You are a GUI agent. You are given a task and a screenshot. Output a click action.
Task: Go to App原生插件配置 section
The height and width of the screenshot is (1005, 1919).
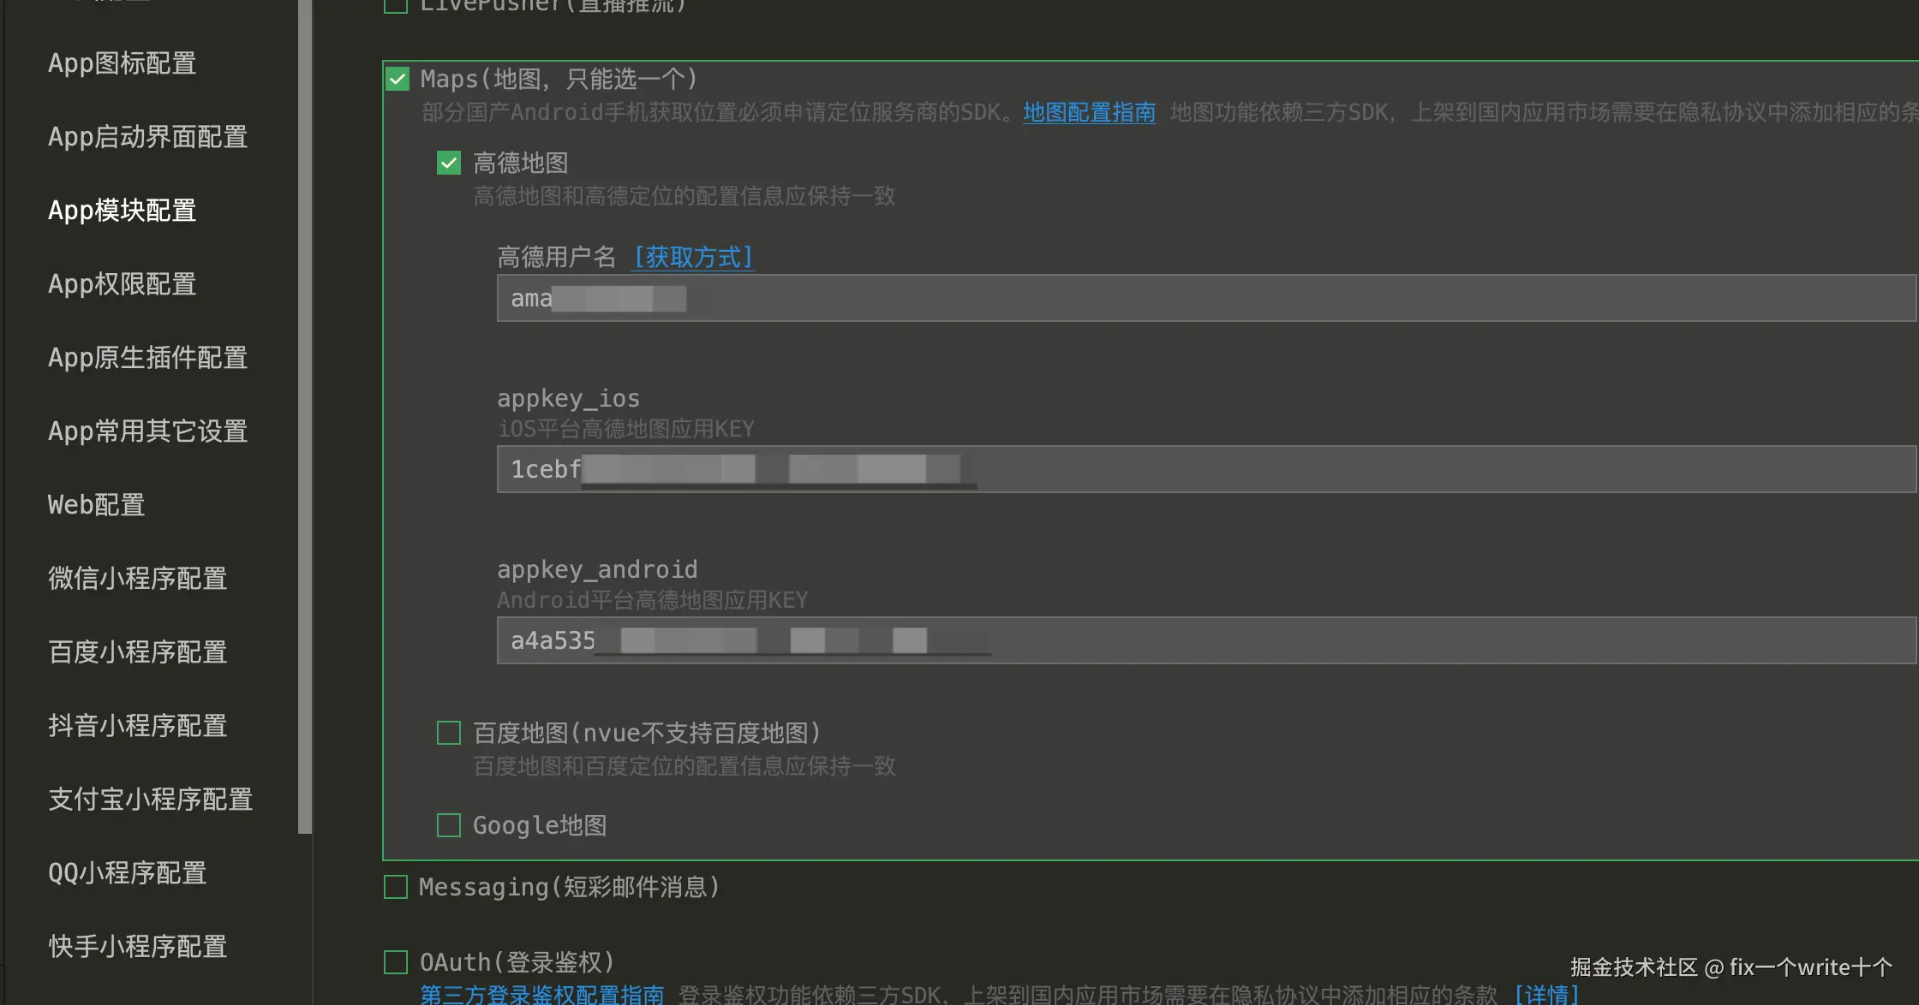pos(147,358)
